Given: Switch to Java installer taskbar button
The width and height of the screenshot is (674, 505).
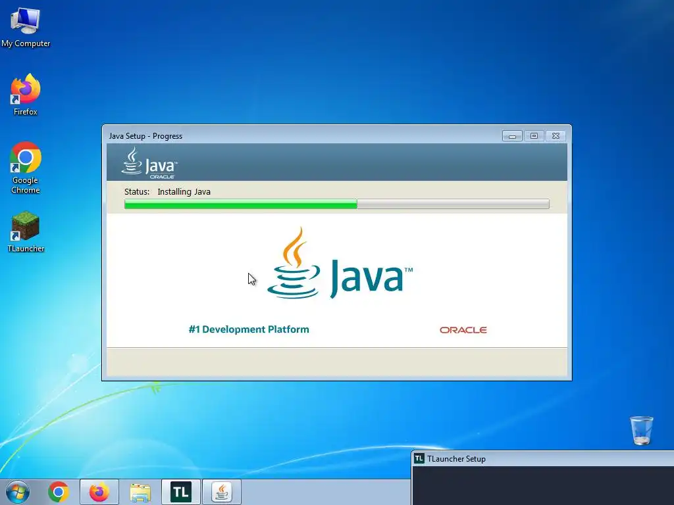Looking at the screenshot, I should click(222, 492).
